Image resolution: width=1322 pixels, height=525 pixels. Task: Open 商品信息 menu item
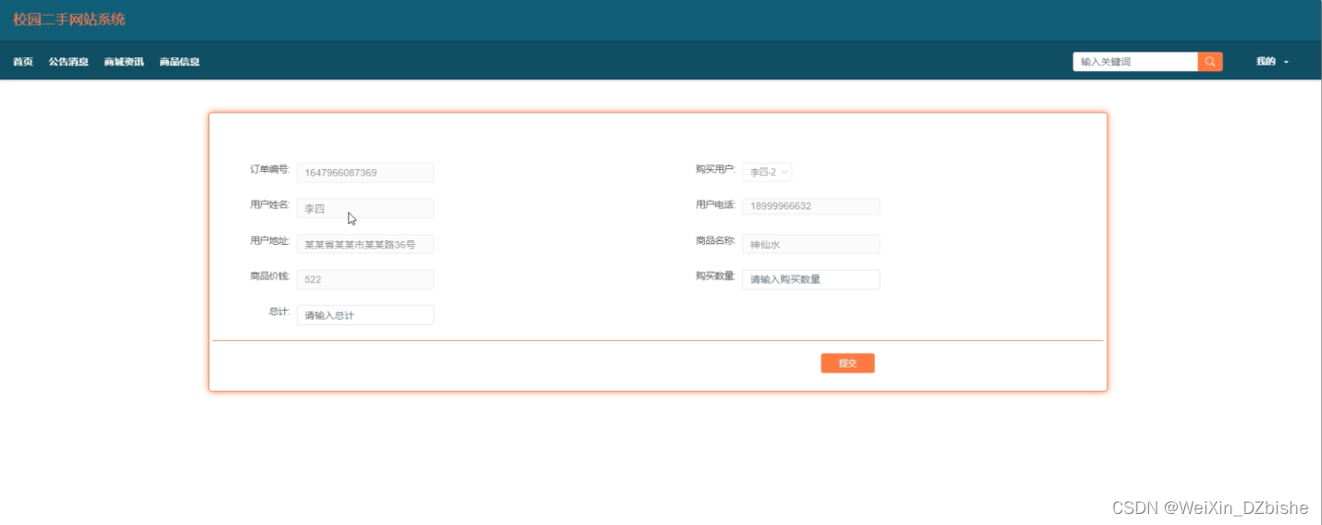point(179,62)
